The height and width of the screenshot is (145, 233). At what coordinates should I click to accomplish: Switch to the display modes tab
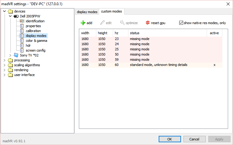tap(87, 12)
